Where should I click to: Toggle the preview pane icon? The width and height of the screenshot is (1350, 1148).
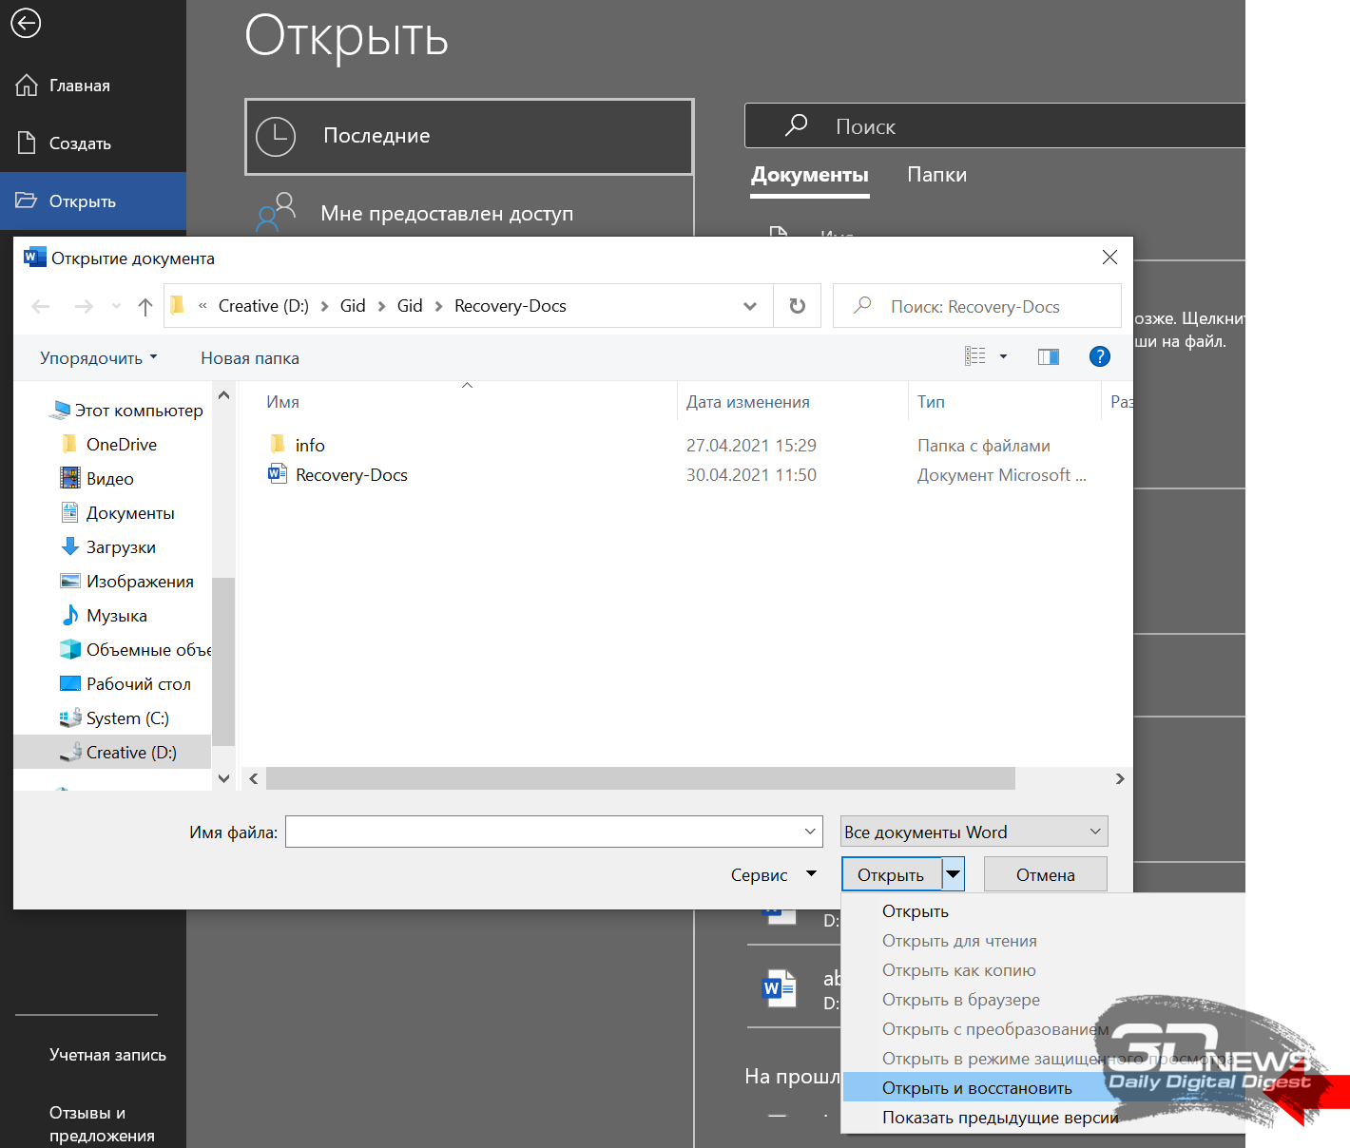tap(1049, 356)
